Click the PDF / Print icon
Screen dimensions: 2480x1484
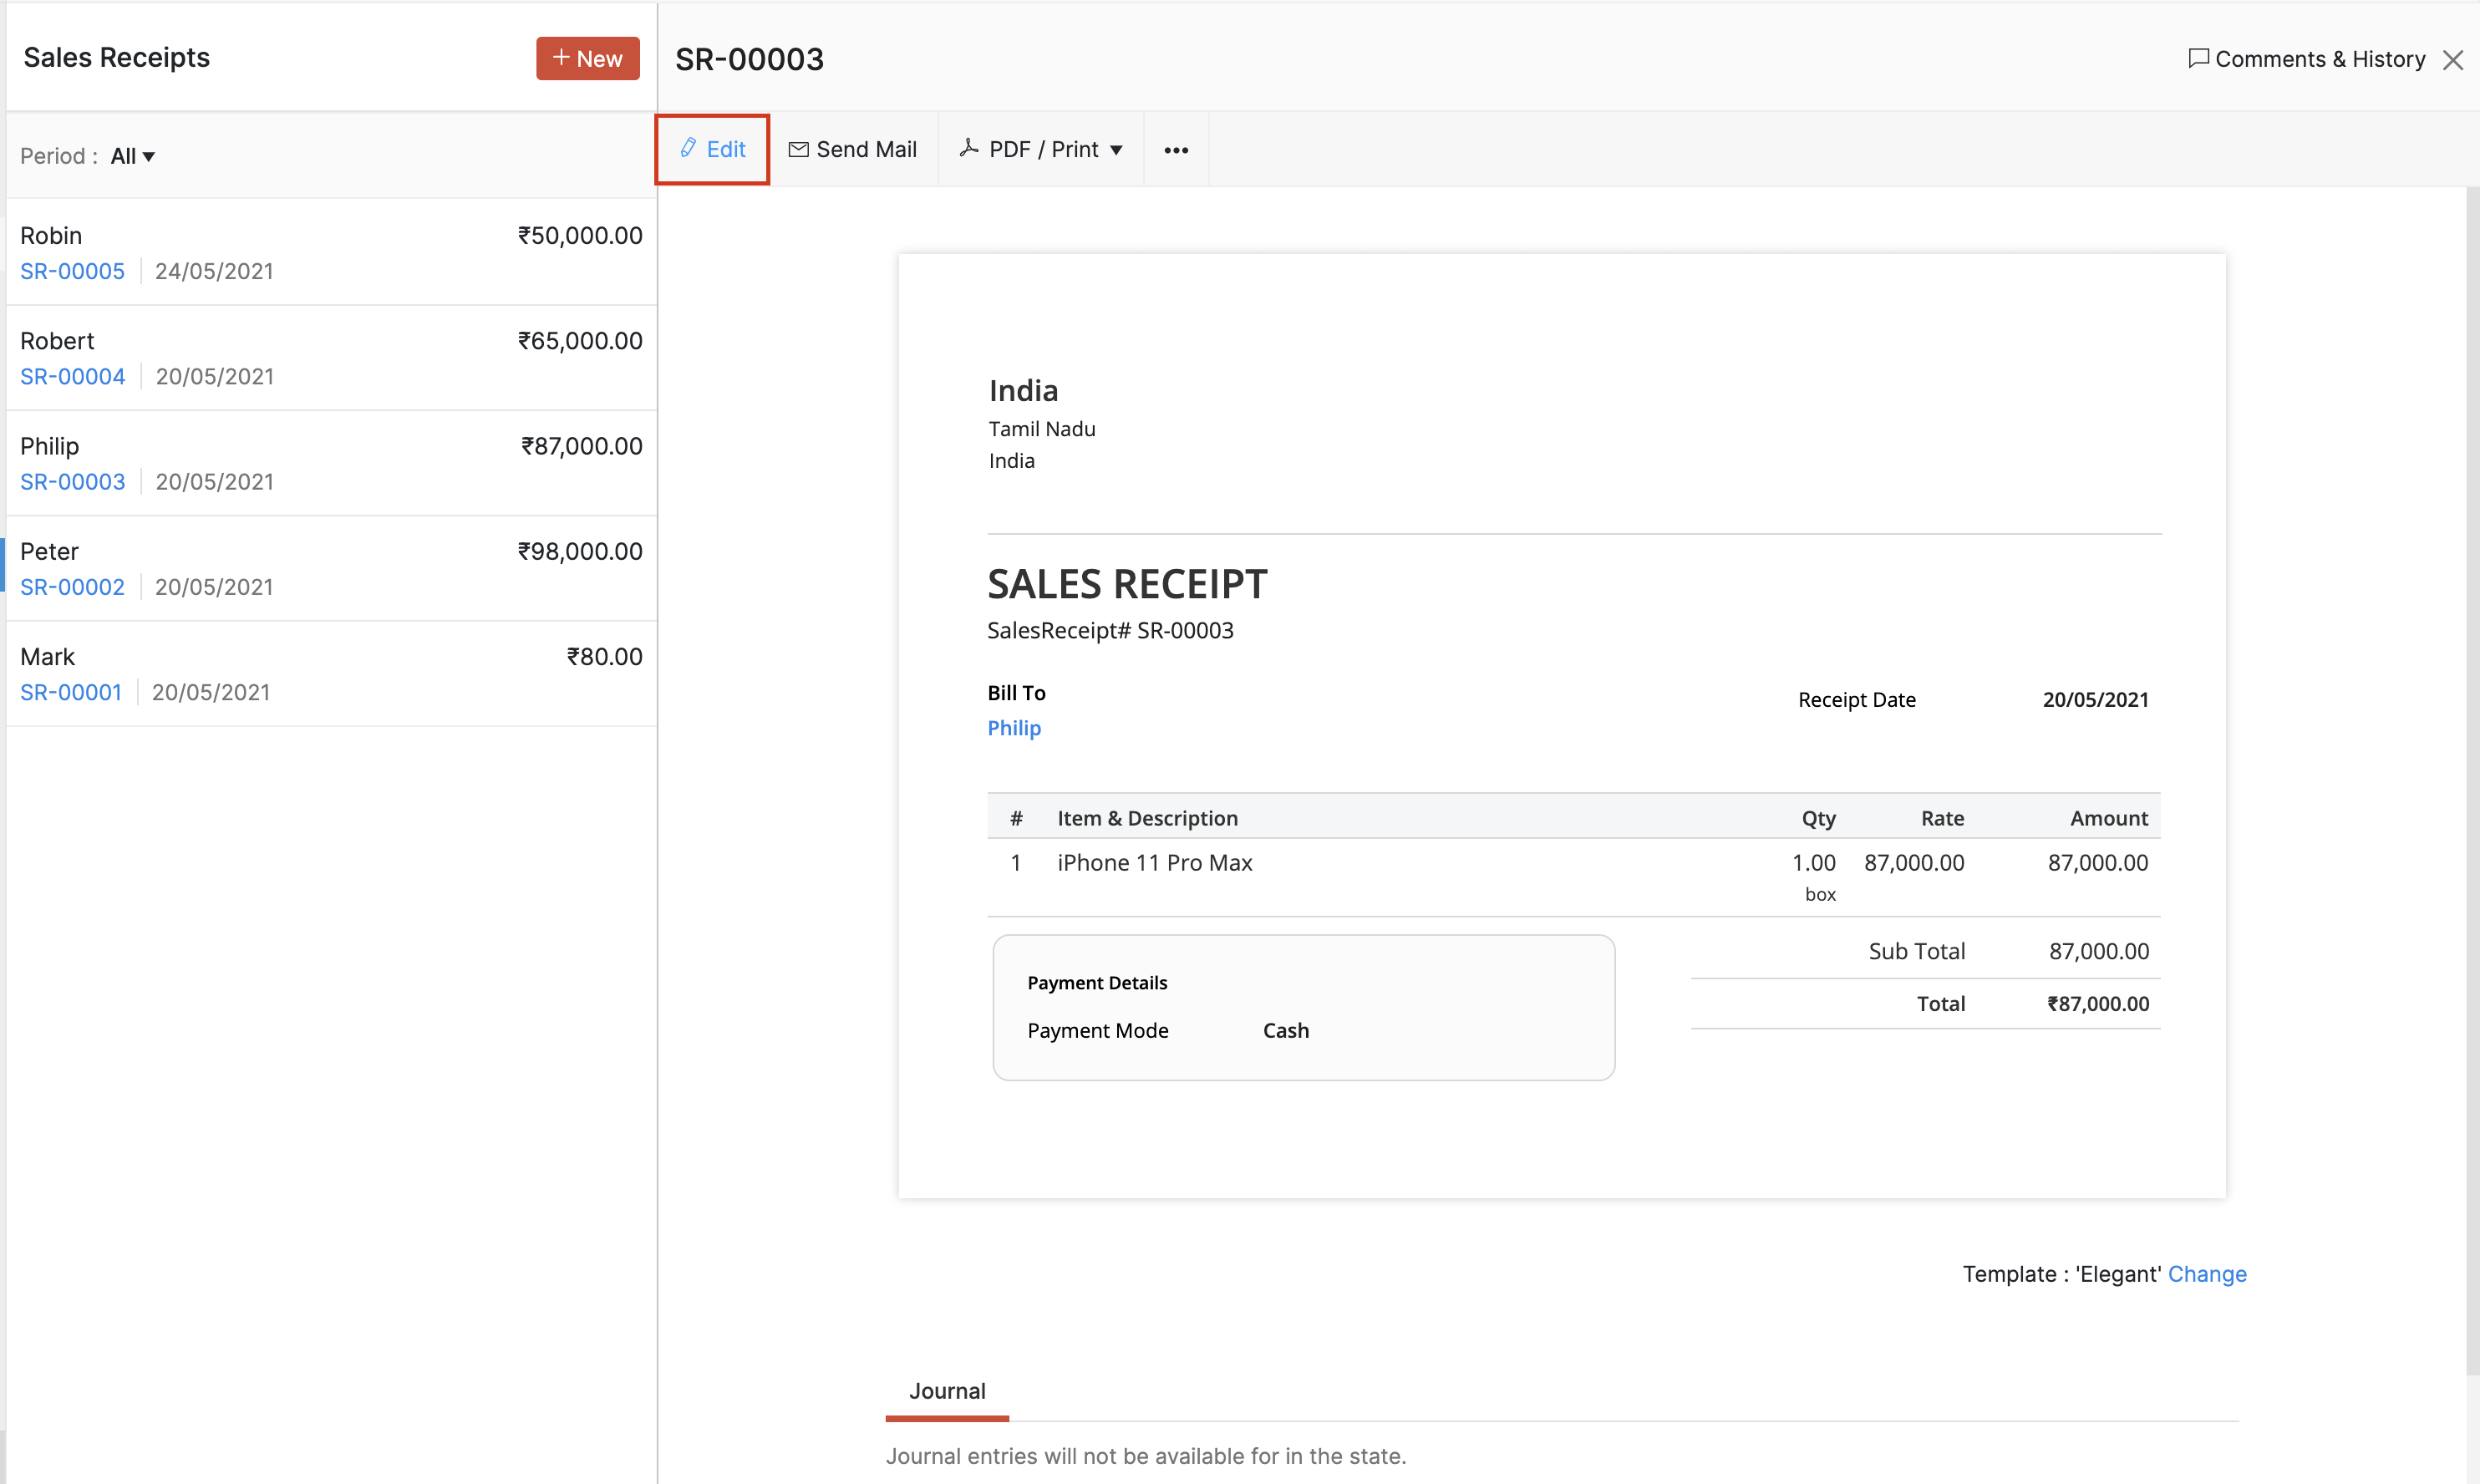pyautogui.click(x=968, y=148)
